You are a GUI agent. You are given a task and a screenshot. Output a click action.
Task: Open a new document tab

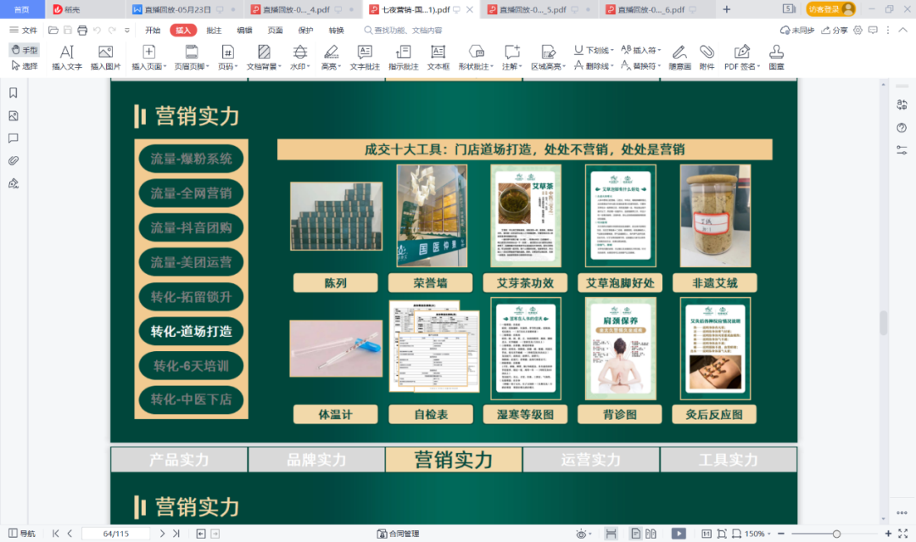[727, 9]
